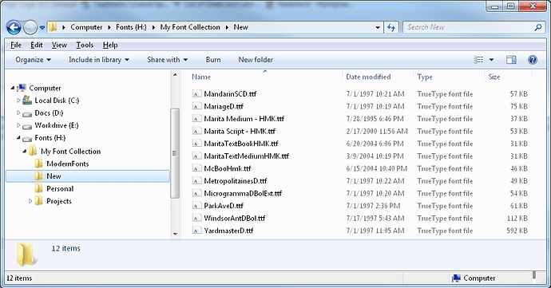This screenshot has width=551, height=288.
Task: Click the YardmasterD.ttf file icon
Action: click(196, 231)
